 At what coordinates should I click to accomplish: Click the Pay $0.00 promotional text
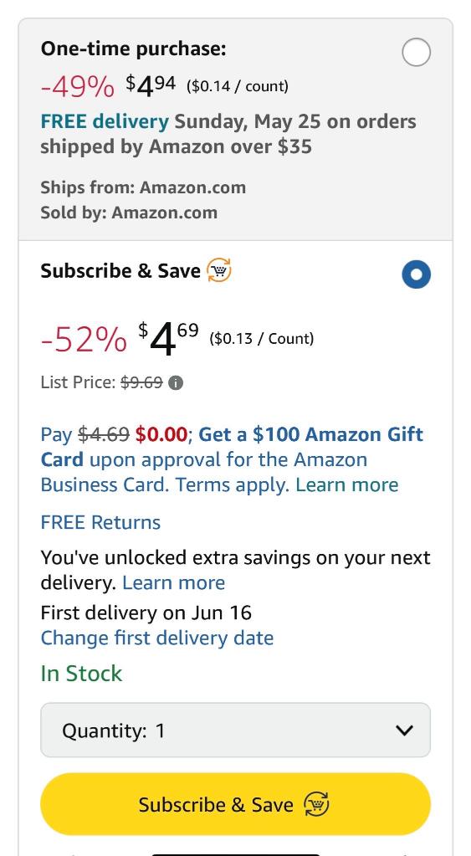[x=114, y=434]
